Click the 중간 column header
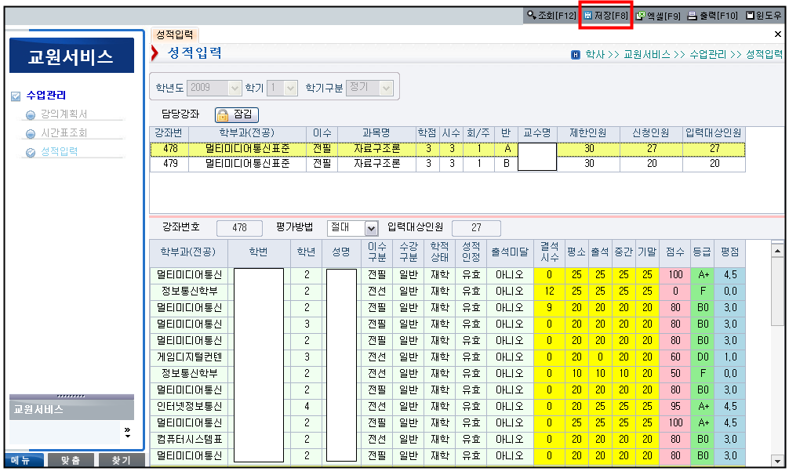The height and width of the screenshot is (471, 789). (624, 252)
